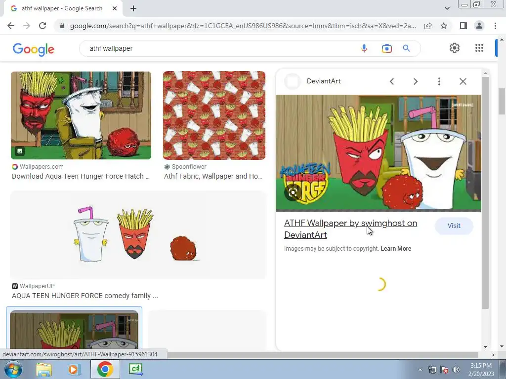
Task: Open the Windows Start button
Action: pos(13,369)
